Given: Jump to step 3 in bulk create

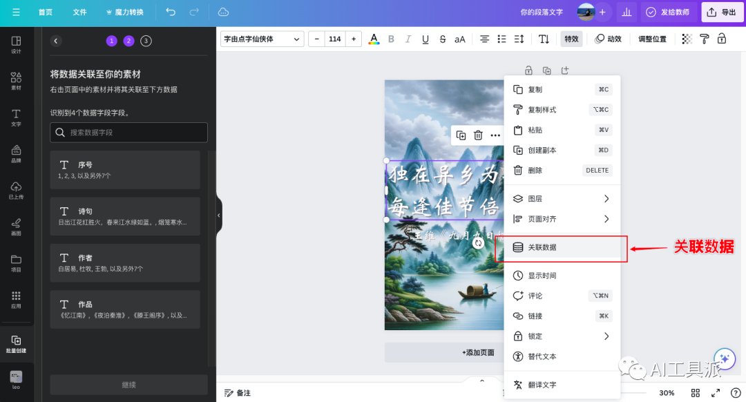Looking at the screenshot, I should (x=146, y=41).
